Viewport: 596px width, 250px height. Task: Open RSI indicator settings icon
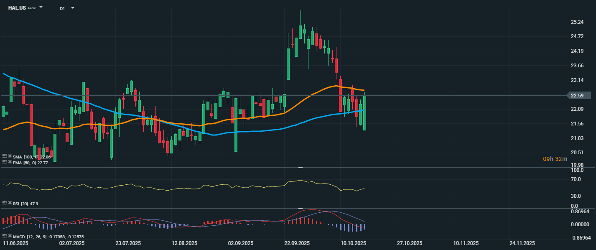click(x=5, y=203)
